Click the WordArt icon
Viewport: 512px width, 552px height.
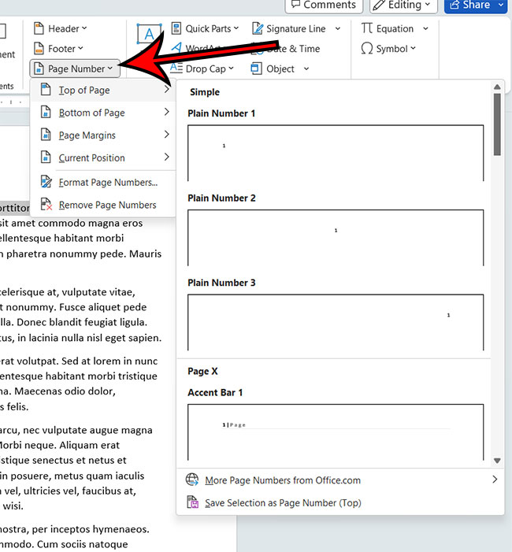point(176,48)
